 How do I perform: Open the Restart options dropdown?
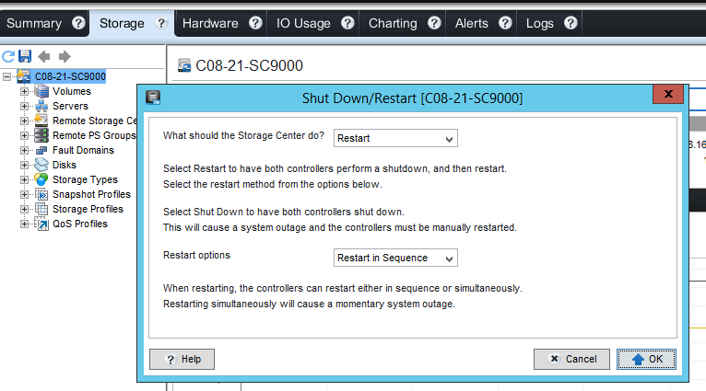pos(395,259)
